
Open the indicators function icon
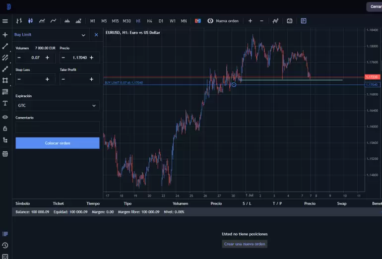click(275, 21)
